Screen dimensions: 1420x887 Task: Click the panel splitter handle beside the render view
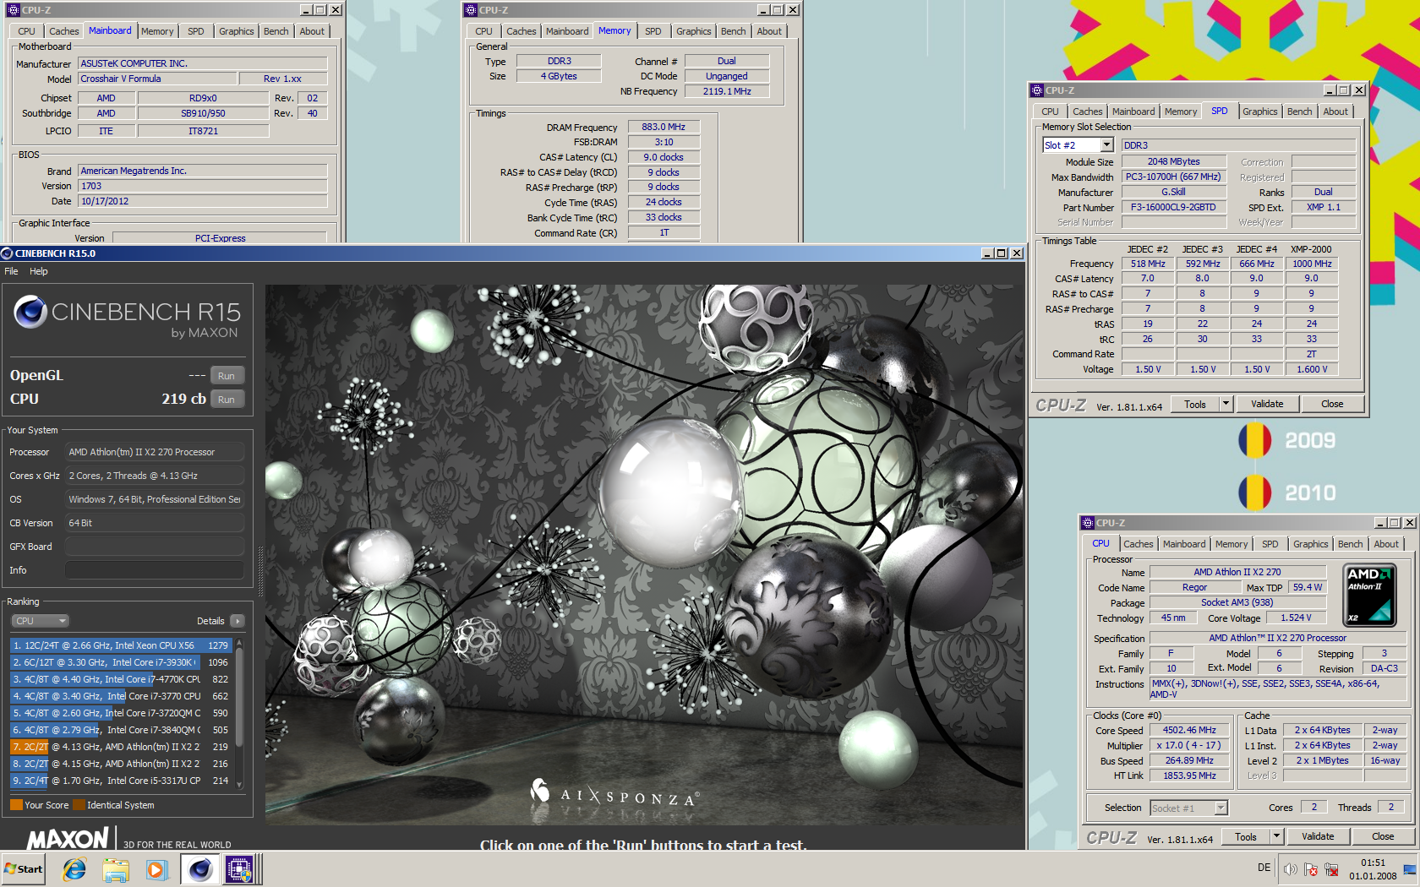(x=260, y=570)
